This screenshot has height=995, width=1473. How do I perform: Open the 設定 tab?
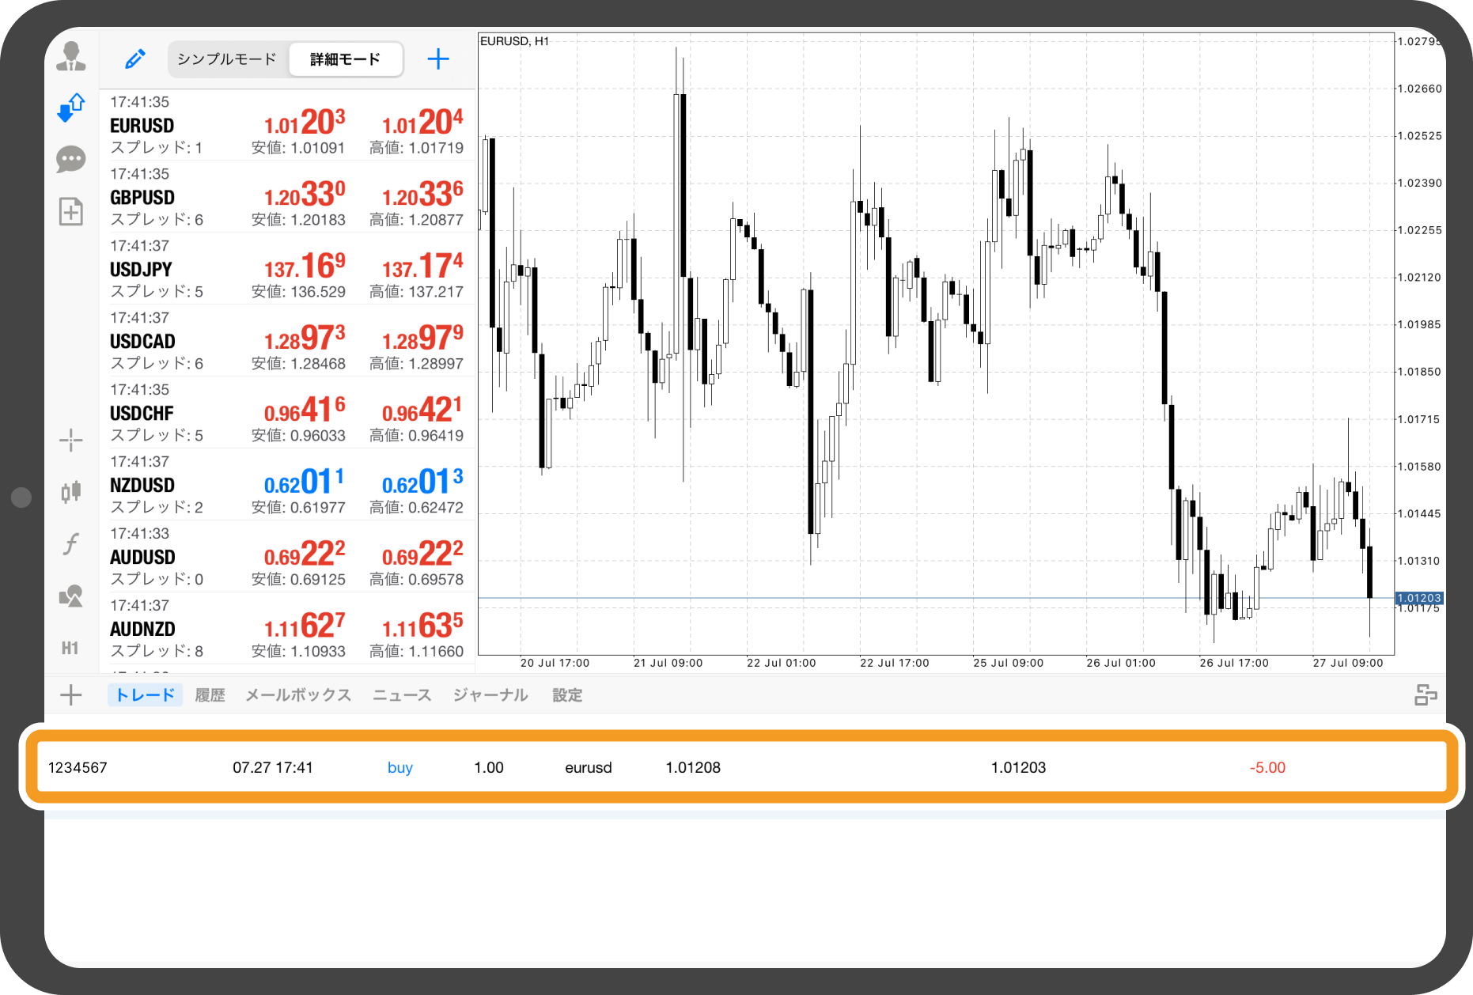pyautogui.click(x=567, y=695)
